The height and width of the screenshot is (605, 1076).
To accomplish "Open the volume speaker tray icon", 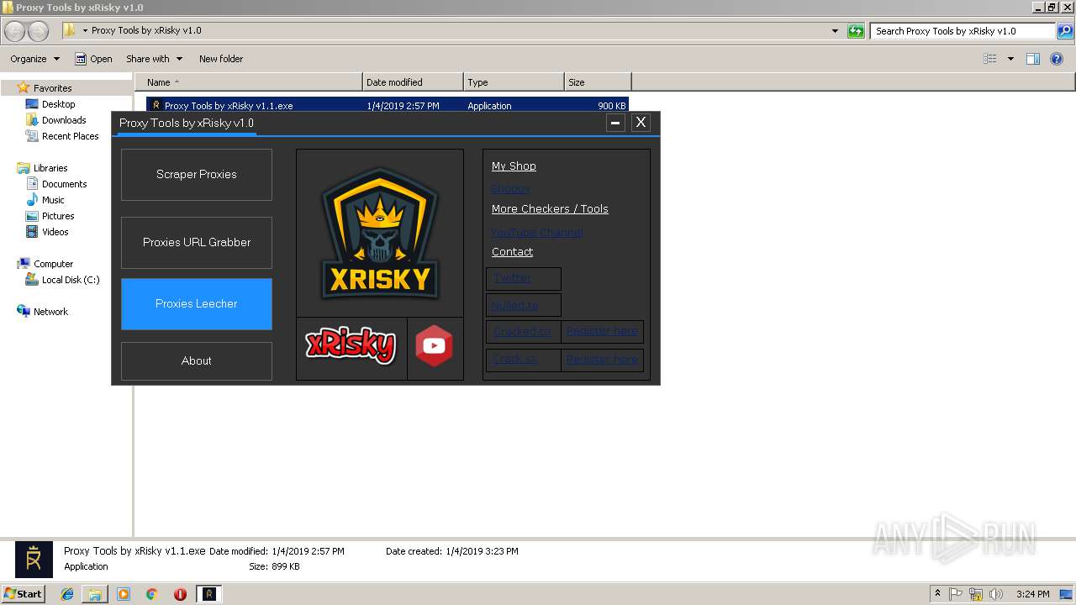I will point(996,594).
